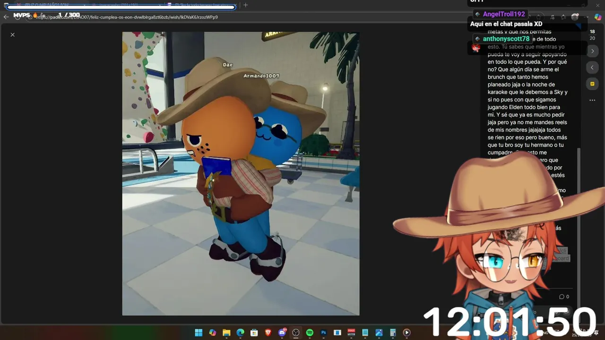Viewport: 605px width, 340px height.
Task: Open File Explorer from the taskbar
Action: (x=226, y=332)
